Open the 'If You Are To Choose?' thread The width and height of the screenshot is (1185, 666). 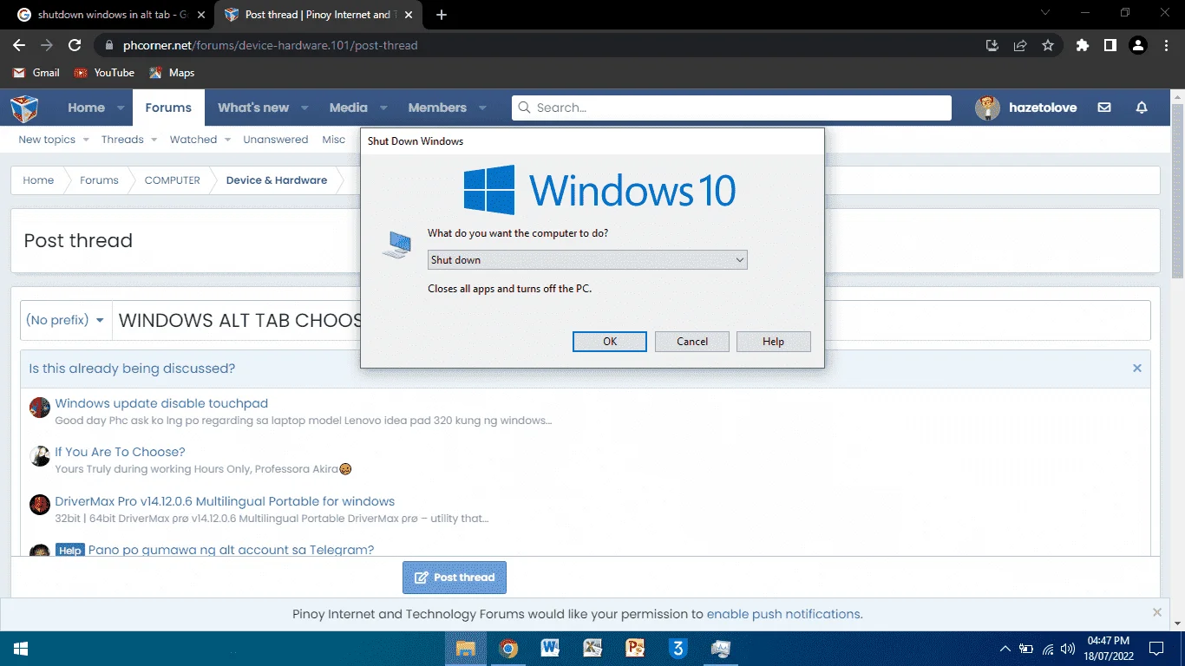pos(120,452)
